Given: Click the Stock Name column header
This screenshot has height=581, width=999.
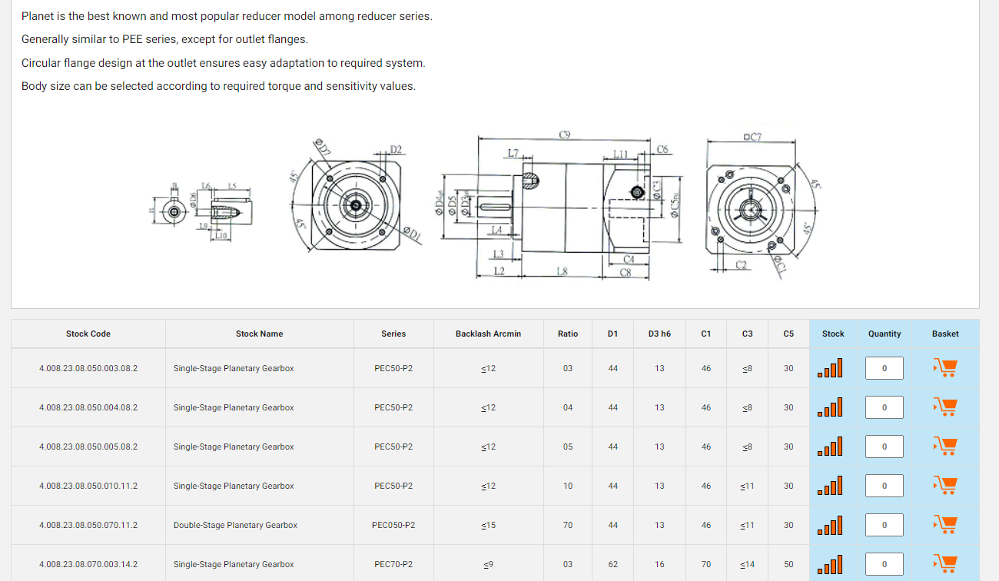Looking at the screenshot, I should 259,334.
